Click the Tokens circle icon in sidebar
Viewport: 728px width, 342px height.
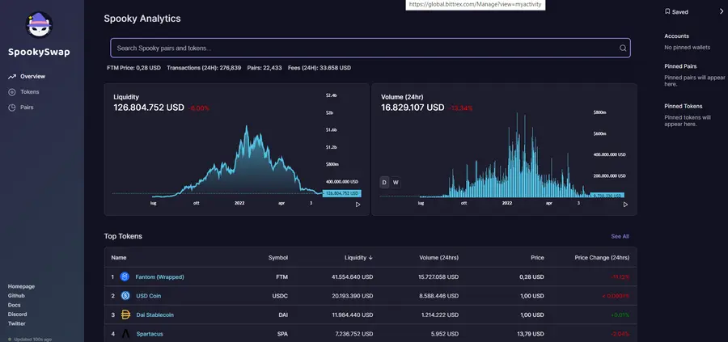12,92
